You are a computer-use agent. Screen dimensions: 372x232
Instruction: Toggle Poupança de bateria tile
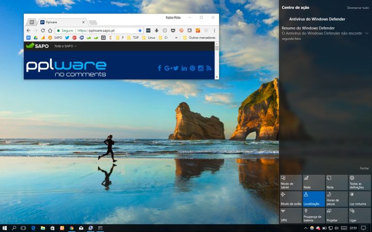pos(314,215)
